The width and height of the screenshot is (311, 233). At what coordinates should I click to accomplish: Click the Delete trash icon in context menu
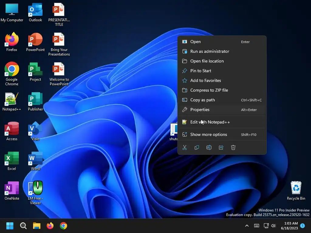pos(233,147)
